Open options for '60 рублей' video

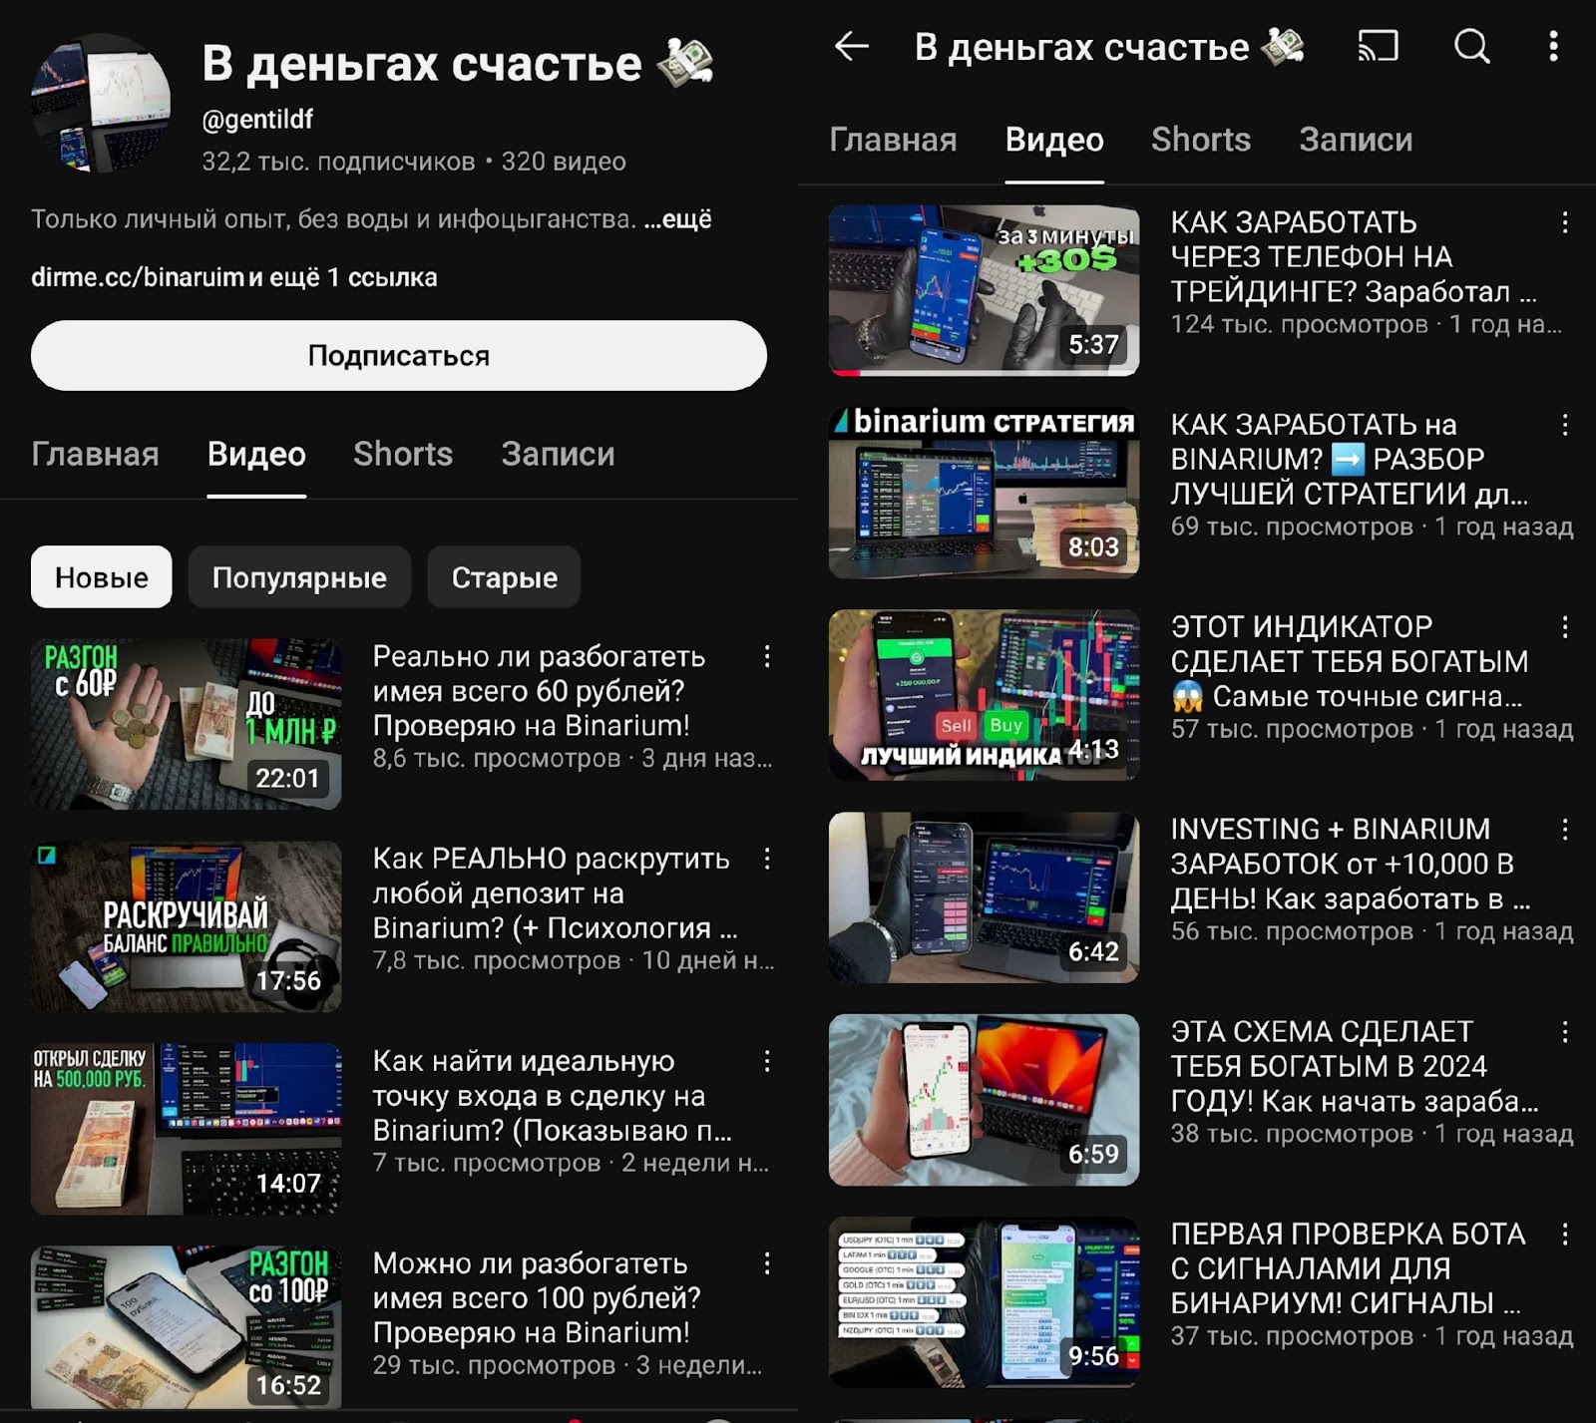tap(767, 656)
